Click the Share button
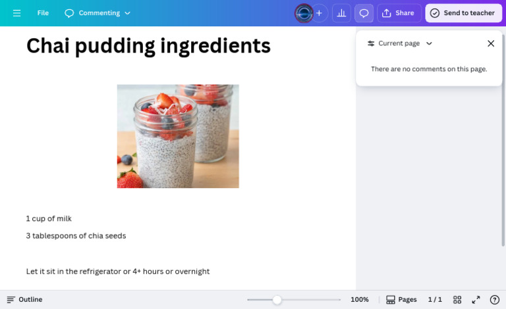This screenshot has height=309, width=506. coord(399,13)
